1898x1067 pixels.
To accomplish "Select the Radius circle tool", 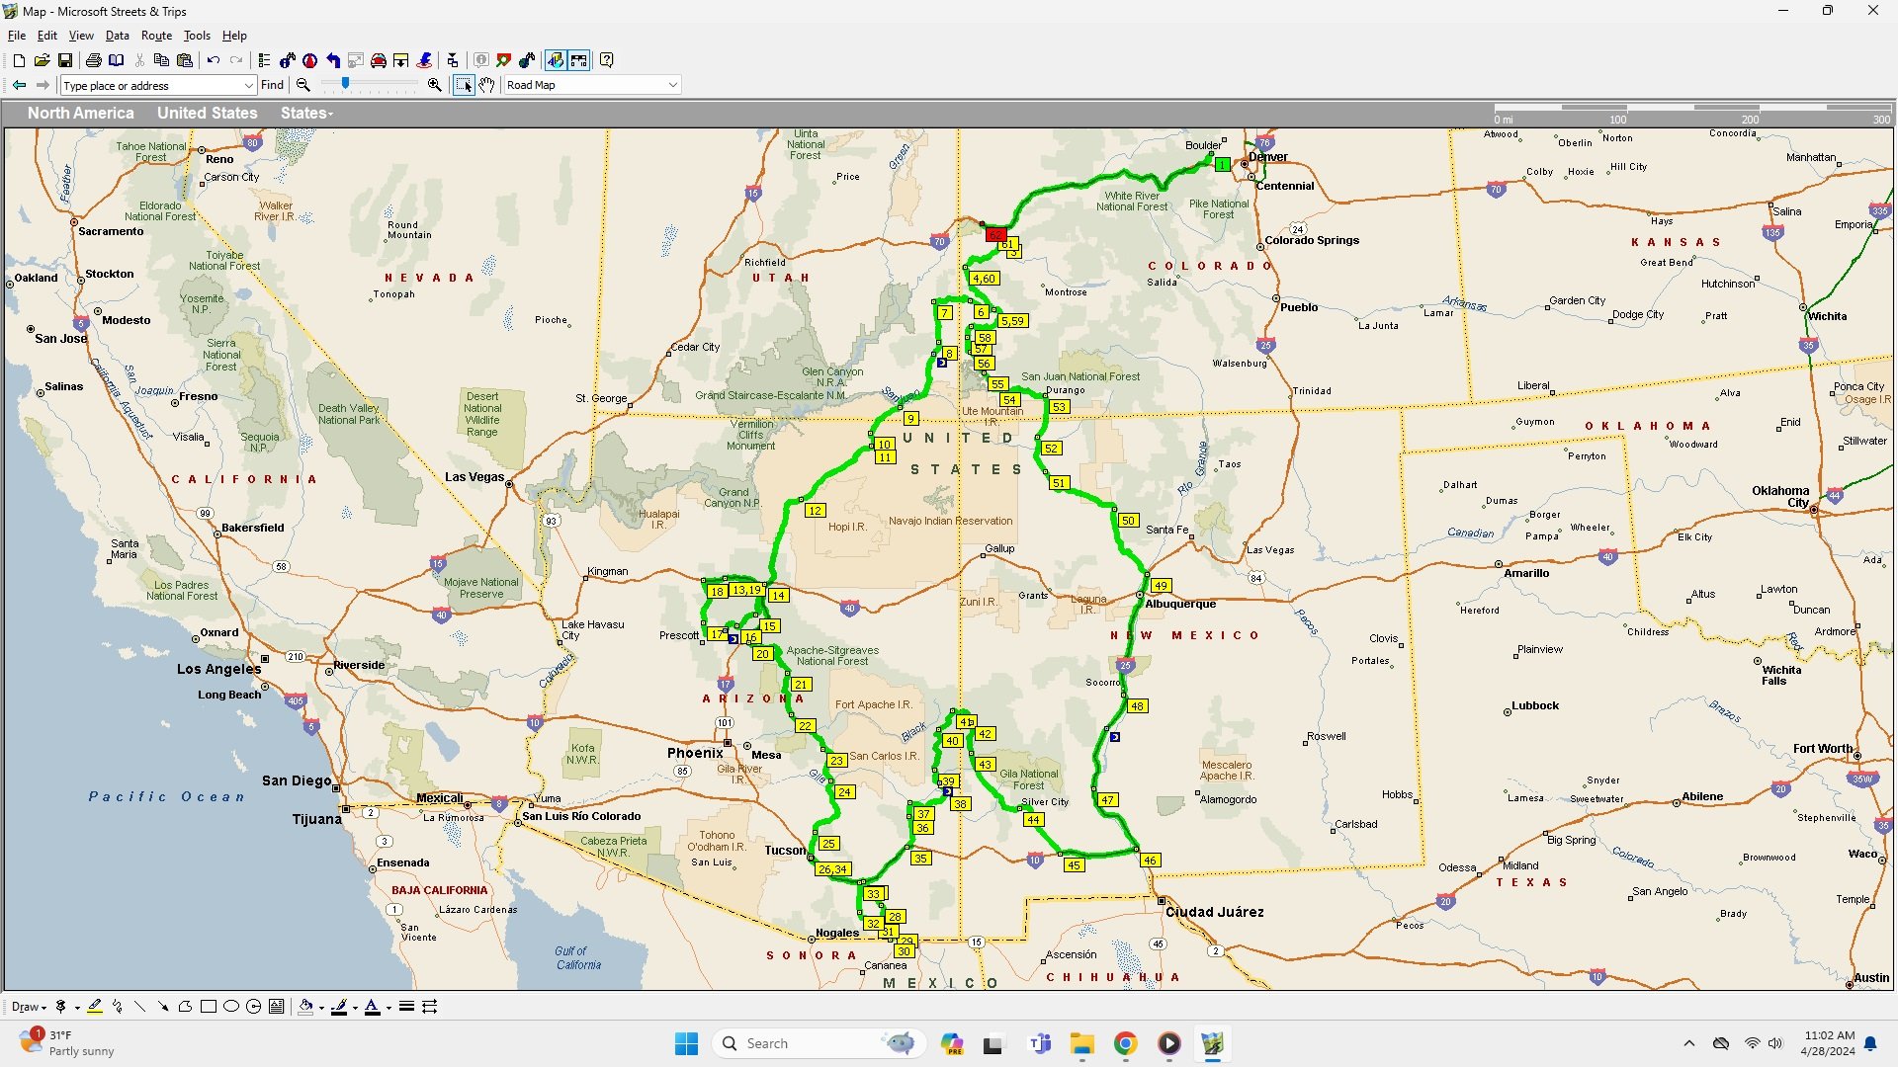I will click(253, 1007).
